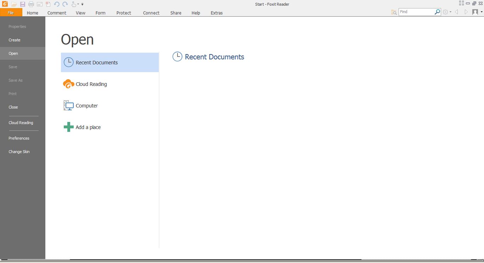Click the create new PDF icon in toolbar
The image size is (484, 263).
pyautogui.click(x=48, y=4)
